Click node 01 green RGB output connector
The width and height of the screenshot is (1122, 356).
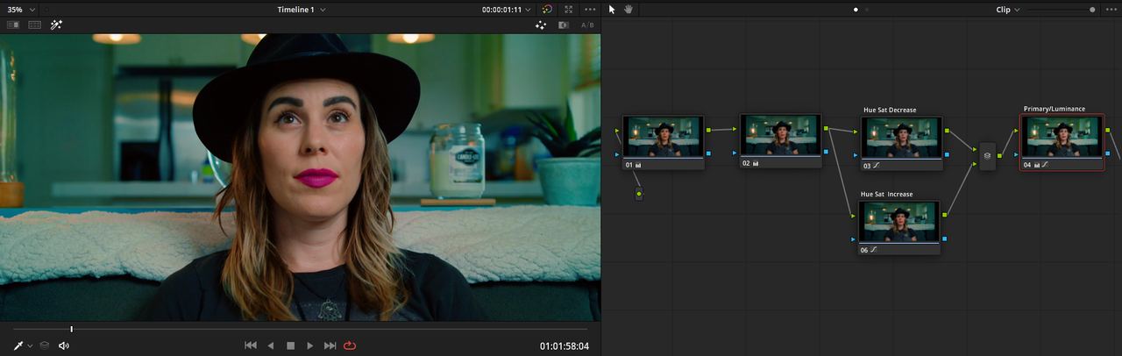pos(707,130)
